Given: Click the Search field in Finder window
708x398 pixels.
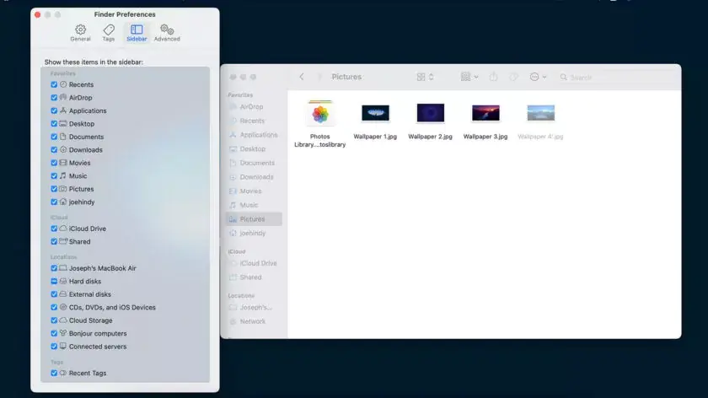Looking at the screenshot, I should pos(616,78).
